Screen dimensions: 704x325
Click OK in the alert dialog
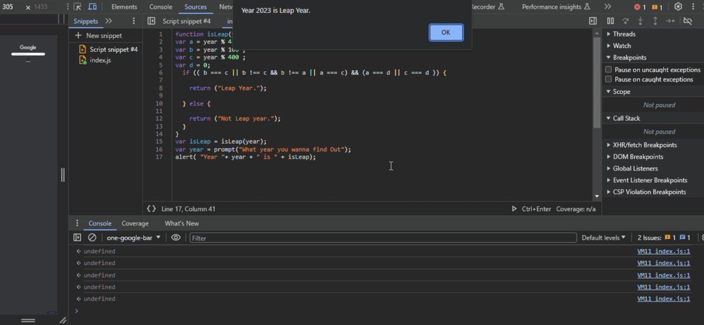446,32
